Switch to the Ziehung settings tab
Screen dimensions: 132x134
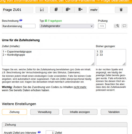[x=14, y=112]
